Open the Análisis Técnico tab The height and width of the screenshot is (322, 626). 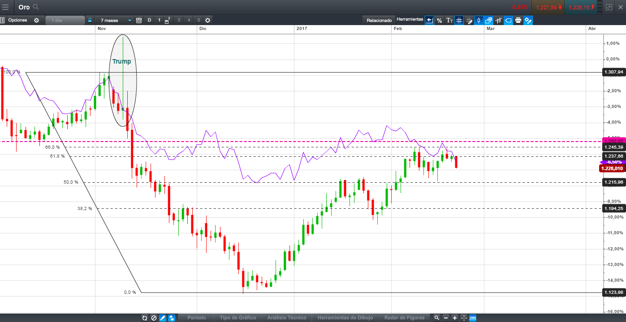point(287,318)
